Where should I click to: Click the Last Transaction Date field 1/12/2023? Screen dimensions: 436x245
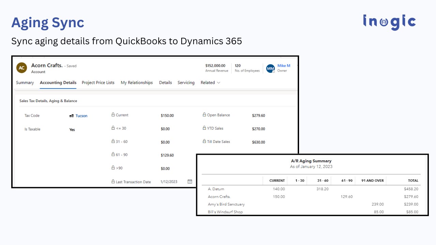(x=169, y=182)
